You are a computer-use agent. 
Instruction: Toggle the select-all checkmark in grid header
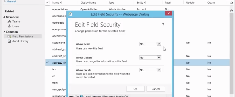pos(47,3)
